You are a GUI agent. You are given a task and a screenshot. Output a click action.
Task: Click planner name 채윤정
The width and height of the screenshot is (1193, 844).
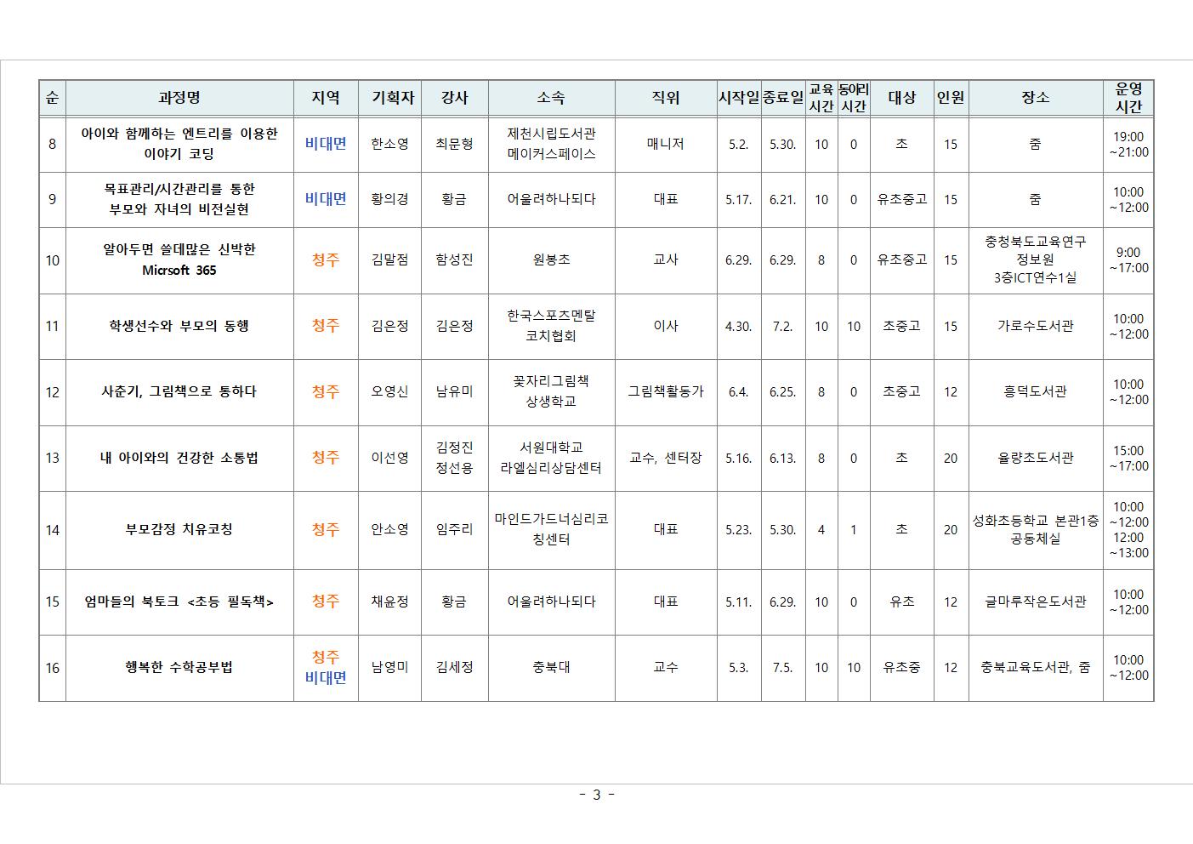click(389, 602)
